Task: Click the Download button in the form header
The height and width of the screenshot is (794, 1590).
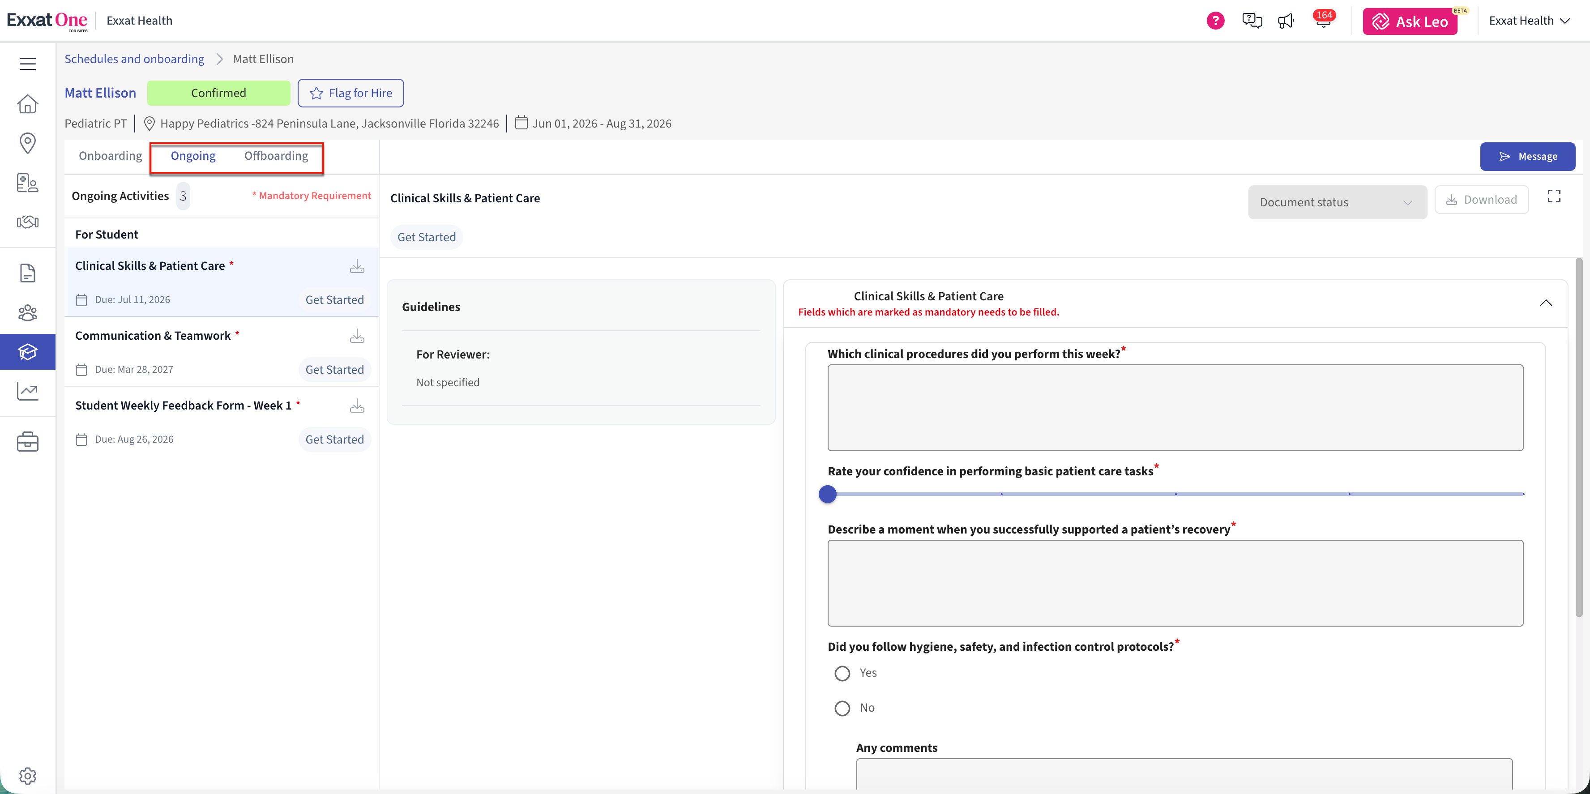Action: 1481,200
